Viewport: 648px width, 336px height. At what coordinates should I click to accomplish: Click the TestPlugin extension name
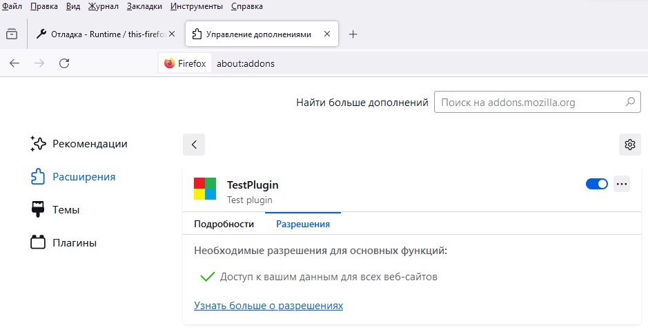point(253,185)
